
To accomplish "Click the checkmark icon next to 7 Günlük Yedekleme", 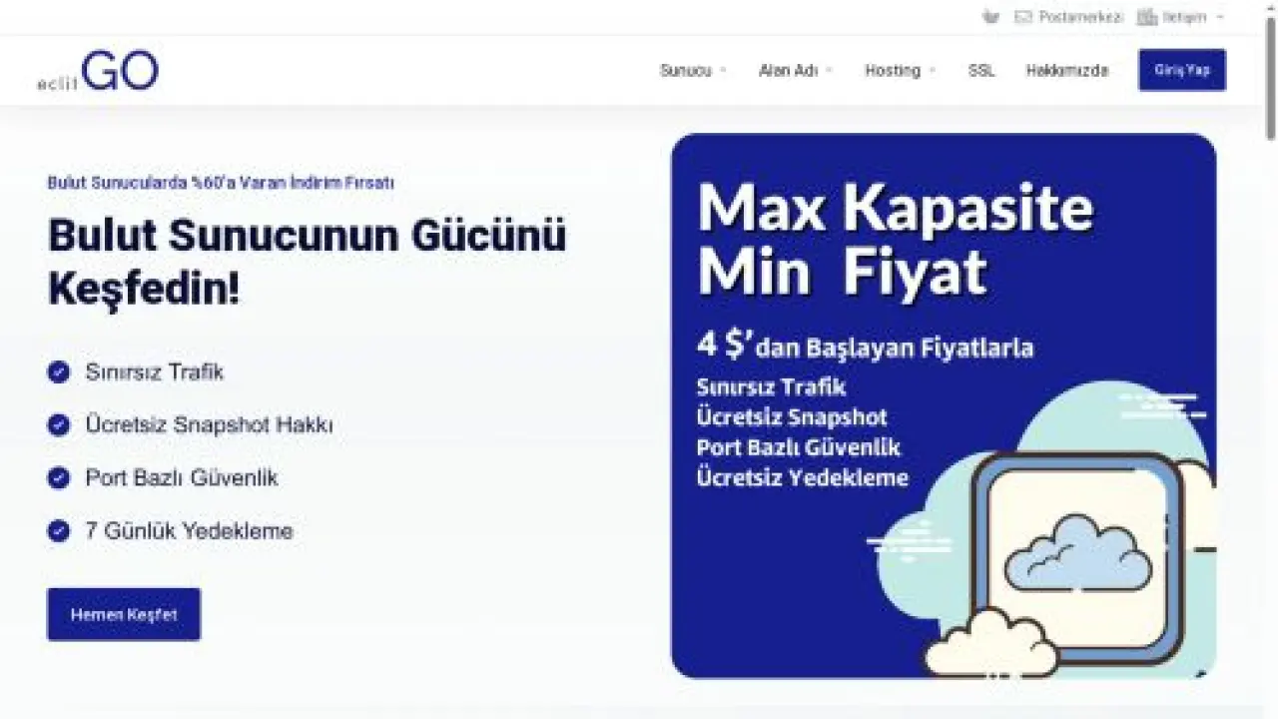I will [x=59, y=531].
